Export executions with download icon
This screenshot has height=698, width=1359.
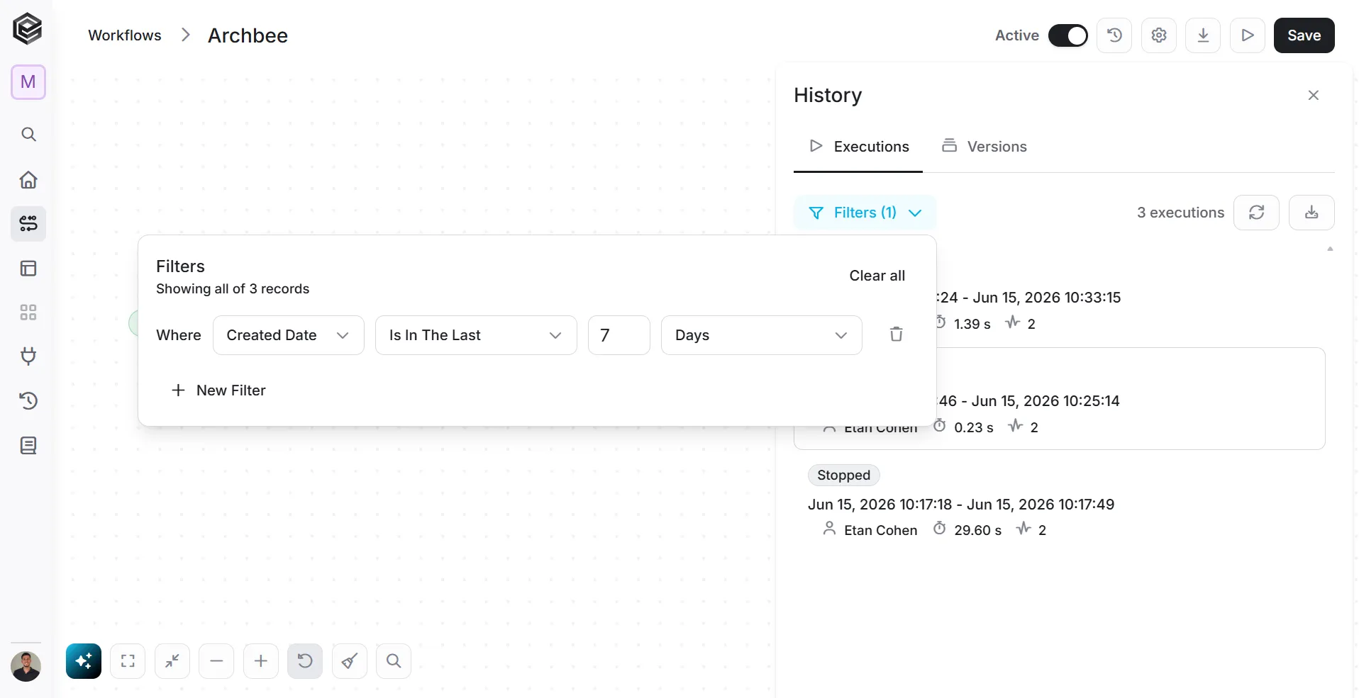pyautogui.click(x=1311, y=213)
